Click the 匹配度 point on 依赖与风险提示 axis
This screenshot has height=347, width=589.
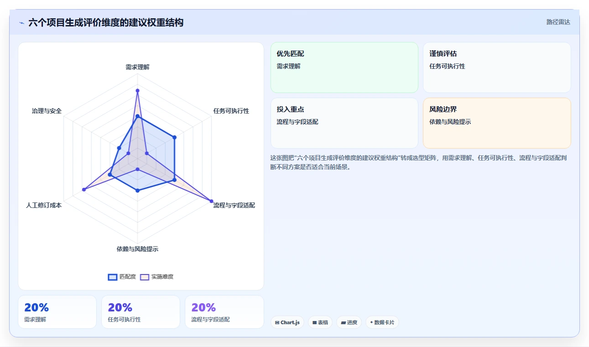pos(137,191)
